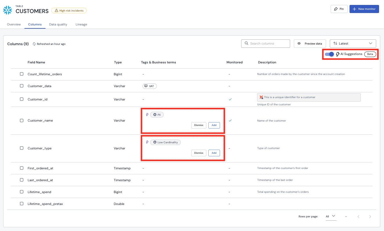
Task: Click the warning icon on High risk incidents badge
Action: click(56, 10)
